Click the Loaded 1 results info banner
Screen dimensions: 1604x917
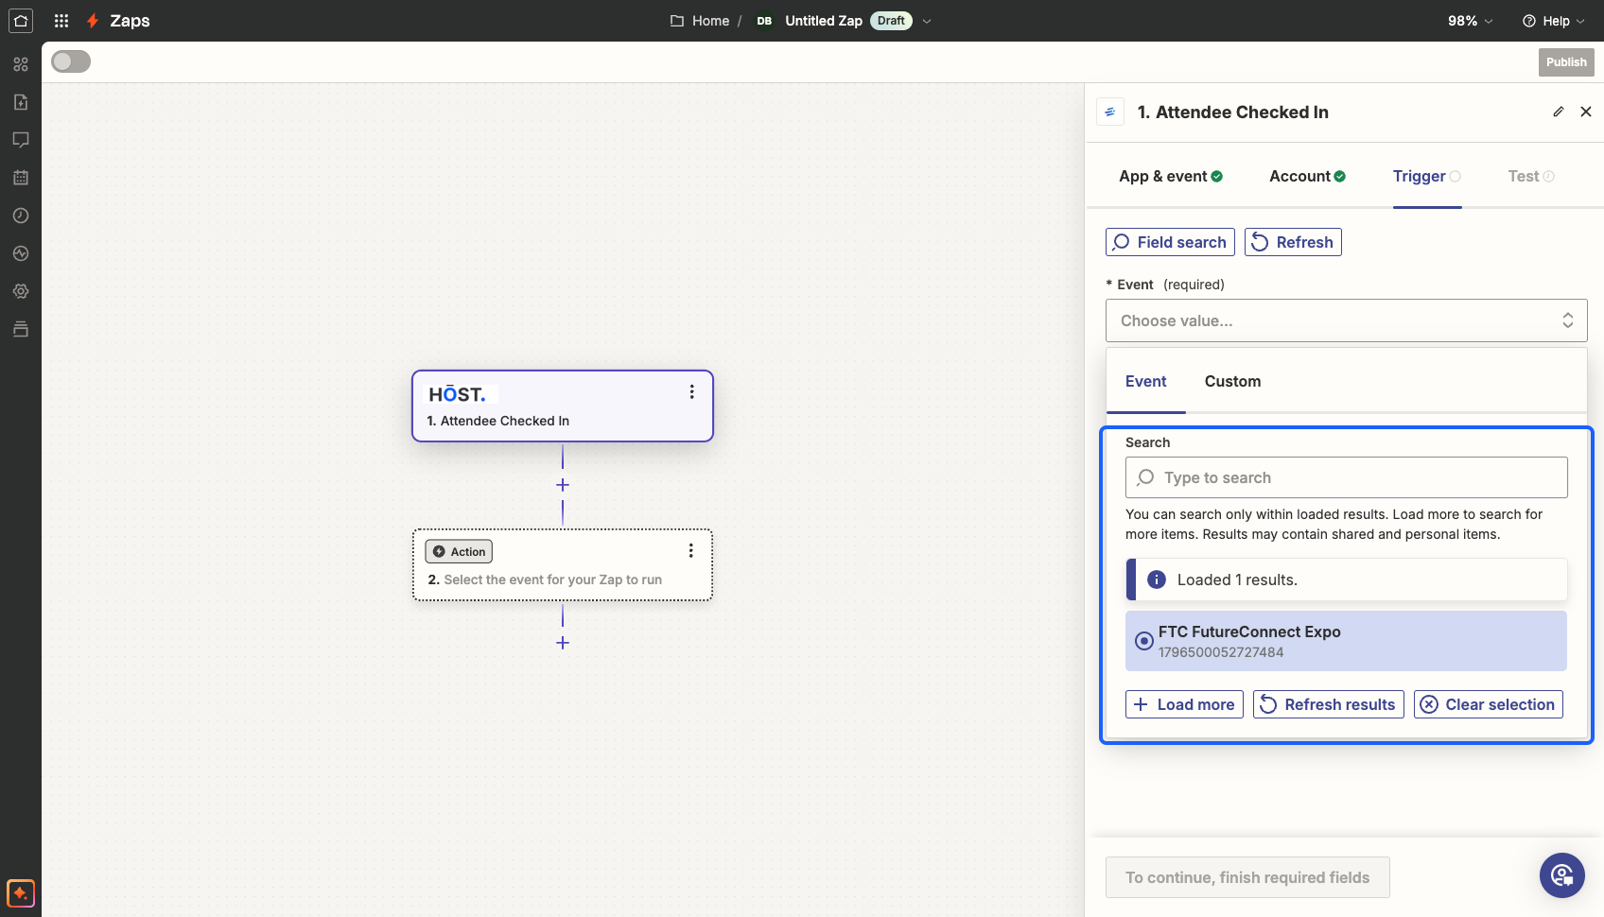coord(1347,580)
